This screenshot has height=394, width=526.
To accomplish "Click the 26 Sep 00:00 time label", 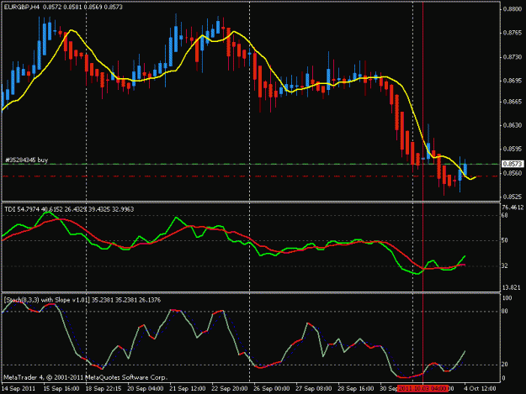I will (x=272, y=389).
